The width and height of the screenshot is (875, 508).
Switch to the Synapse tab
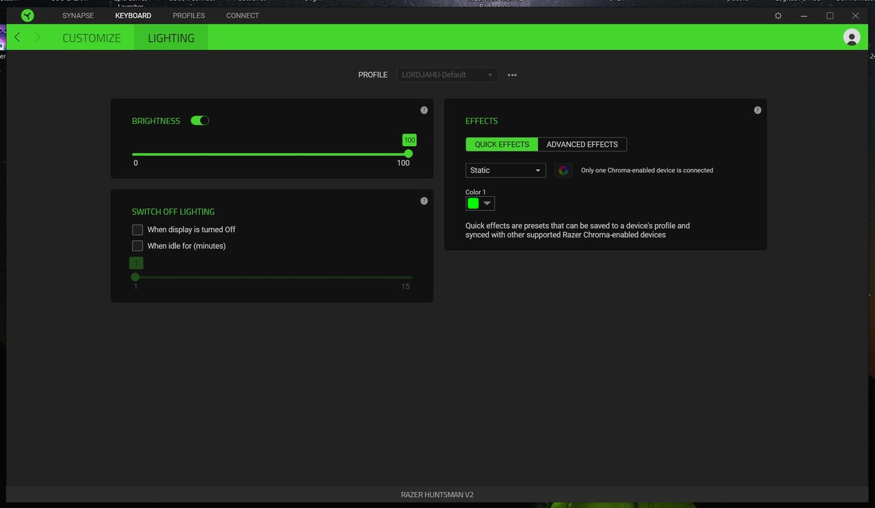click(78, 15)
